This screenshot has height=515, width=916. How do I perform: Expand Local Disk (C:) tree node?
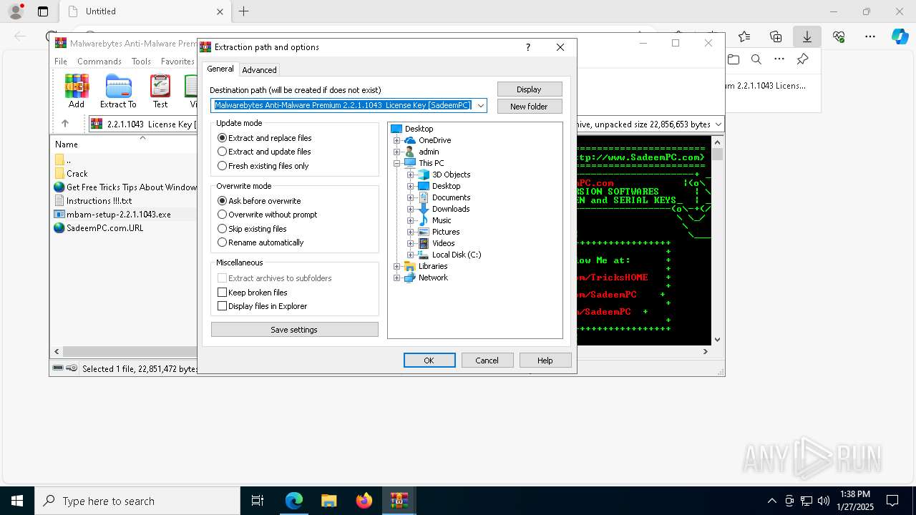[411, 255]
